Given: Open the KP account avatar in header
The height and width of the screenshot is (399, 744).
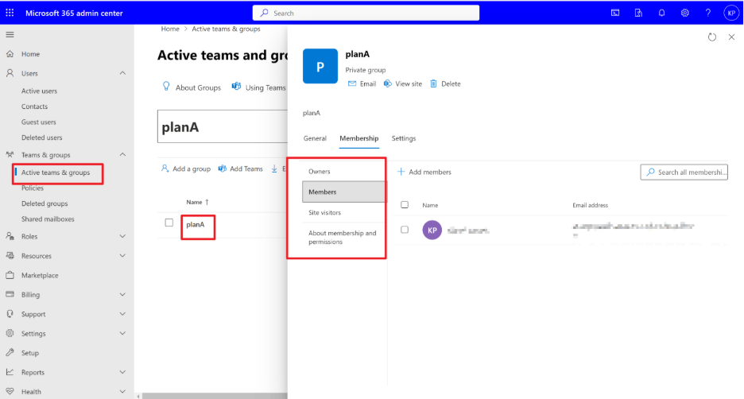Looking at the screenshot, I should [x=731, y=13].
